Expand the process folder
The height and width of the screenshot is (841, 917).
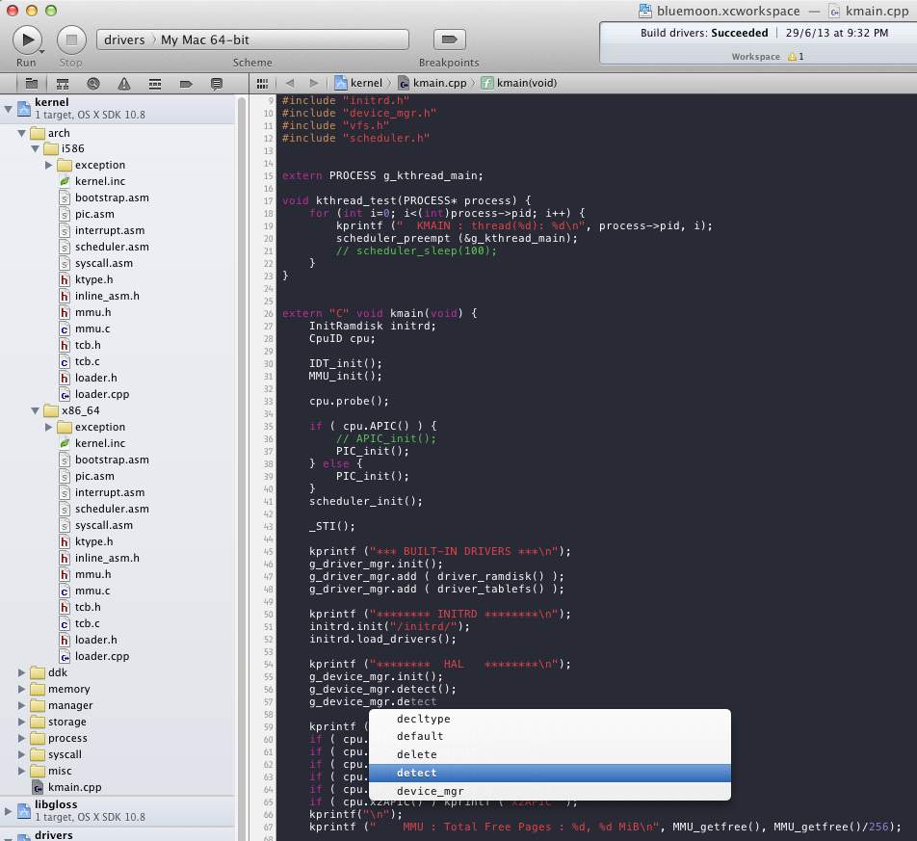(x=21, y=738)
